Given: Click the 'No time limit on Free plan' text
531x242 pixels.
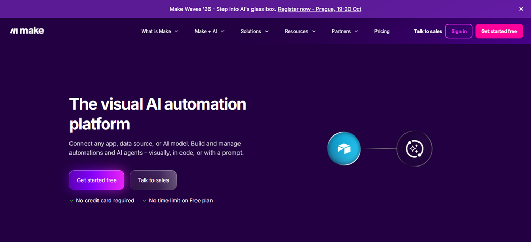Looking at the screenshot, I should click(181, 201).
